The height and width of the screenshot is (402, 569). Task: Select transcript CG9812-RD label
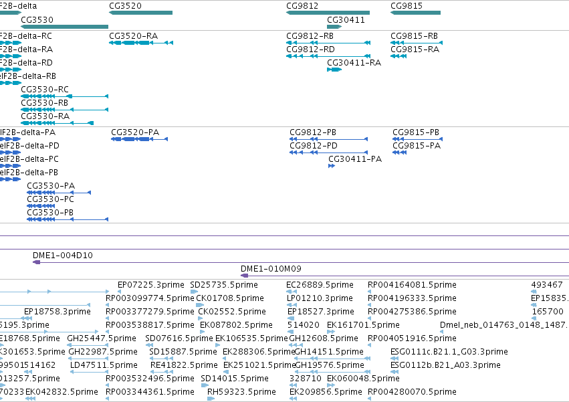click(x=311, y=49)
